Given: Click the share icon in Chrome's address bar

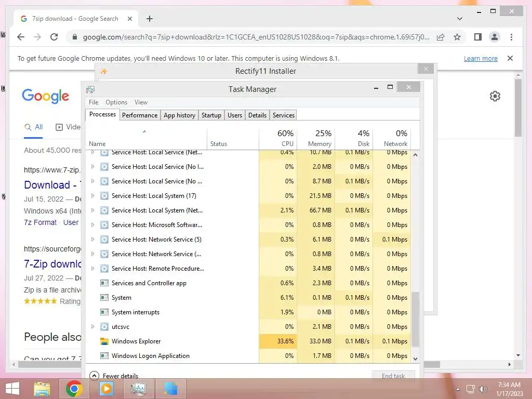Looking at the screenshot, I should (x=441, y=37).
